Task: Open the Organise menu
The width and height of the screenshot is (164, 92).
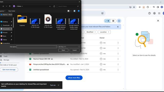Action: click(3, 11)
